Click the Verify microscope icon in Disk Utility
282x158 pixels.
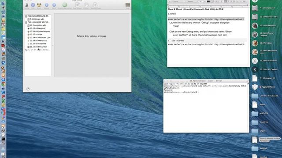(x=26, y=5)
